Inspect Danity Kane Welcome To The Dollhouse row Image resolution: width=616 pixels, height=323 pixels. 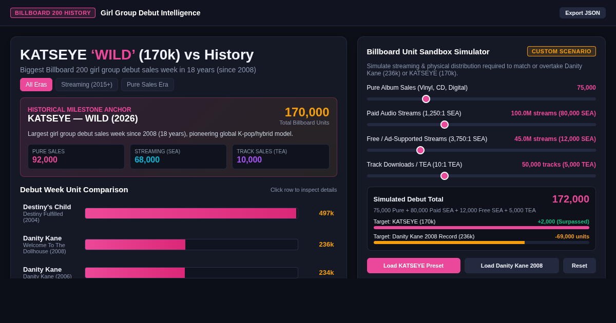(178, 245)
